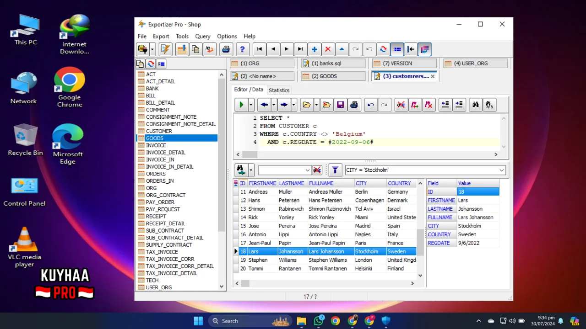Click the SQL editor printer icon

354,105
